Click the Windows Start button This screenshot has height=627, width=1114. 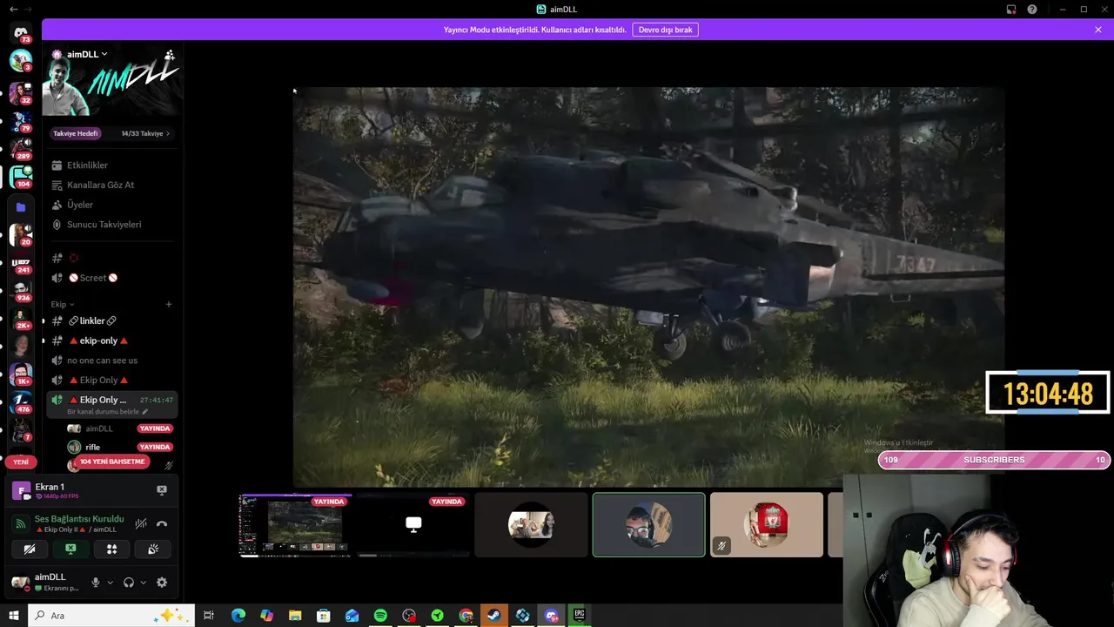[14, 616]
